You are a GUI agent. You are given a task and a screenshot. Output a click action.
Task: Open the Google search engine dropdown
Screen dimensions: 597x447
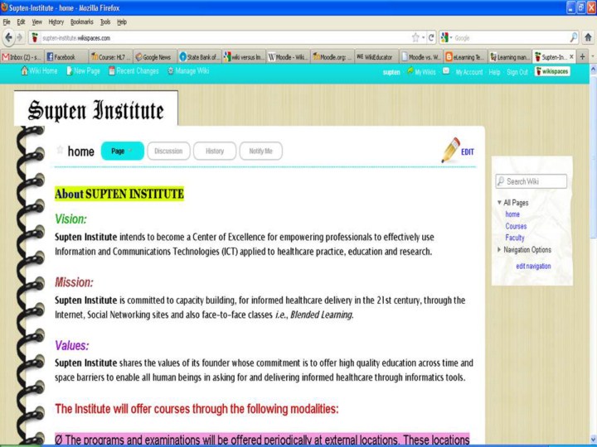tap(448, 37)
